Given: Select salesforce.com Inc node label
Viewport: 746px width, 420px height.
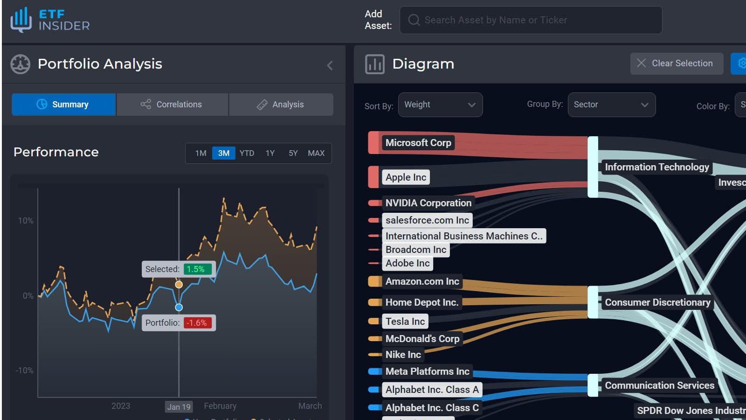Looking at the screenshot, I should click(427, 220).
